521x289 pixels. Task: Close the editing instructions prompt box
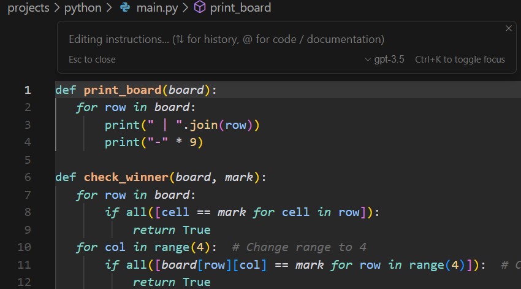tap(508, 28)
